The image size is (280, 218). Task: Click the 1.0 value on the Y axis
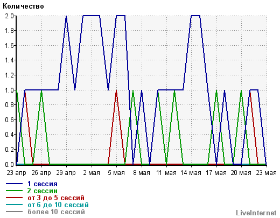coord(9,90)
